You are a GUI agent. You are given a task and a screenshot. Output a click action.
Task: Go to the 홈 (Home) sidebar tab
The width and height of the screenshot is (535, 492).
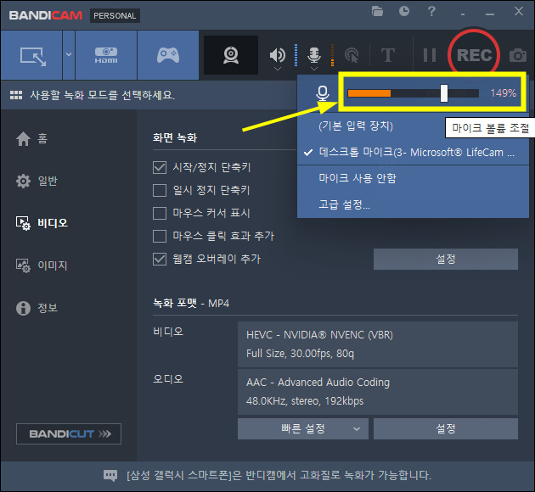point(31,138)
